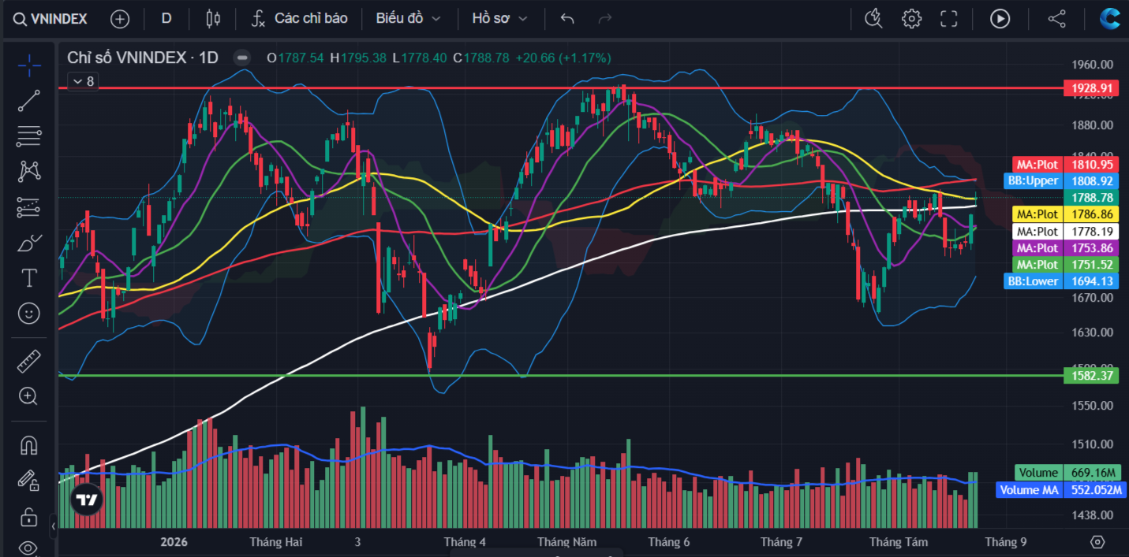Image resolution: width=1129 pixels, height=557 pixels.
Task: Start bar replay with the play button
Action: (x=1000, y=18)
